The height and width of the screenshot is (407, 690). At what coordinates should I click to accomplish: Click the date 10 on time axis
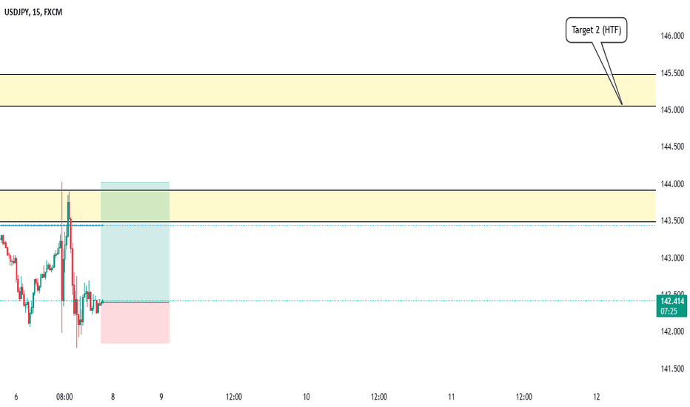(307, 397)
